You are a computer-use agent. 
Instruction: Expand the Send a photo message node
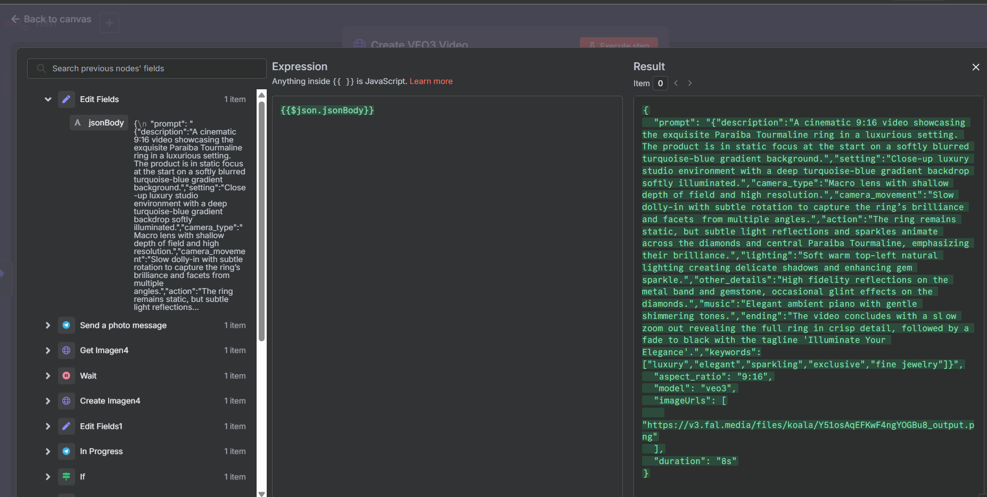tap(48, 325)
